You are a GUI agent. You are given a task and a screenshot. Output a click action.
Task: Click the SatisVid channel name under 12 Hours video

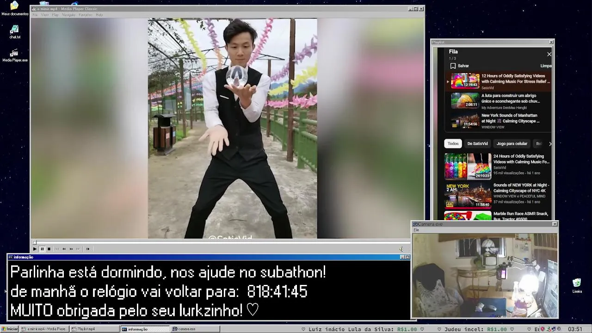487,88
